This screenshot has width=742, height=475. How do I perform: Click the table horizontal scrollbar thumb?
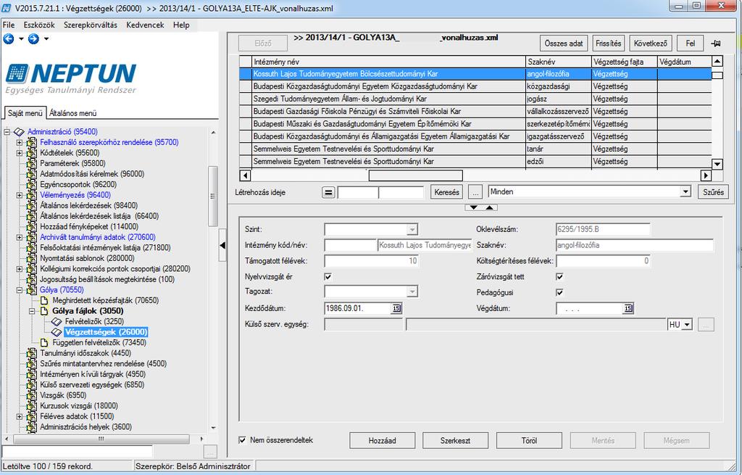415,175
